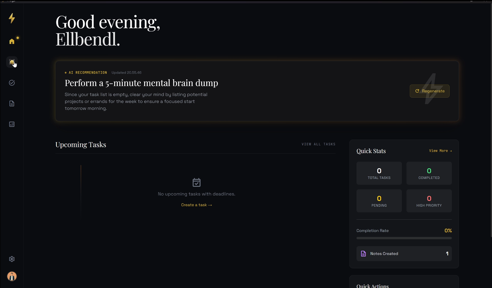Image resolution: width=492 pixels, height=288 pixels.
Task: Click the page vertical scrollbar
Action: pyautogui.click(x=491, y=120)
